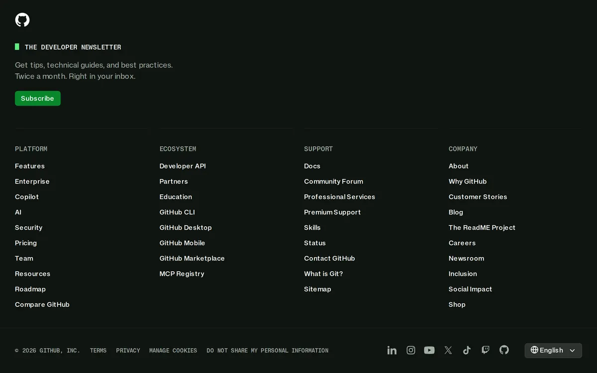Open the About link
The image size is (597, 373).
tap(459, 166)
